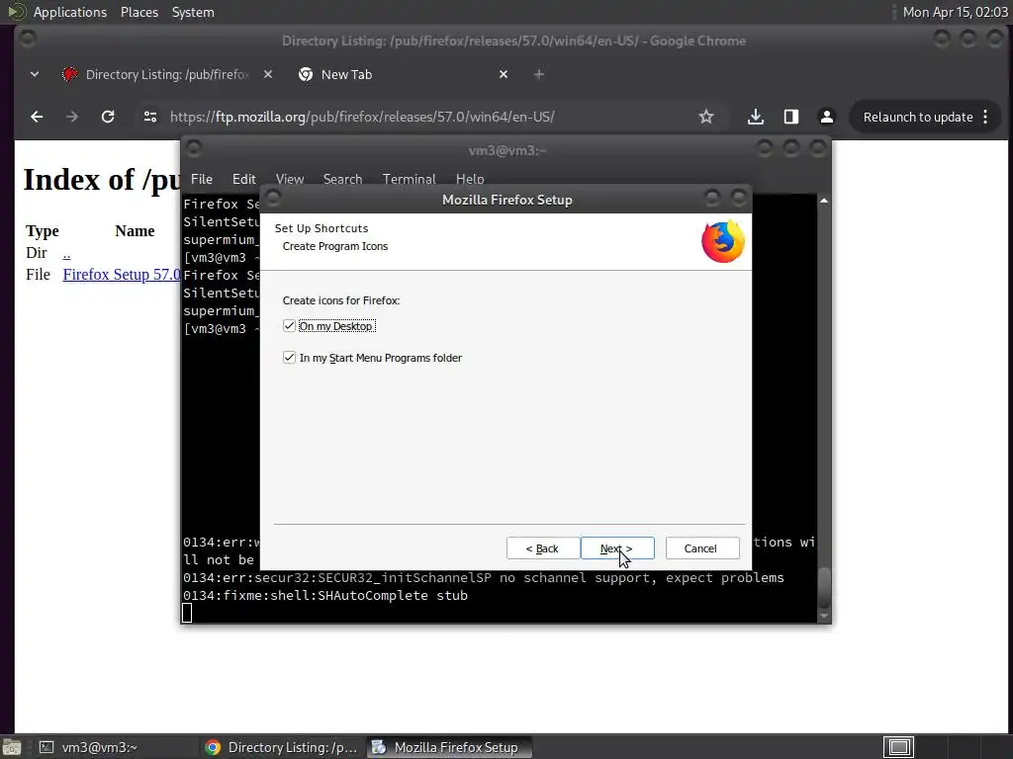Toggle Chrome side panel icon
Image resolution: width=1013 pixels, height=759 pixels.
tap(790, 117)
